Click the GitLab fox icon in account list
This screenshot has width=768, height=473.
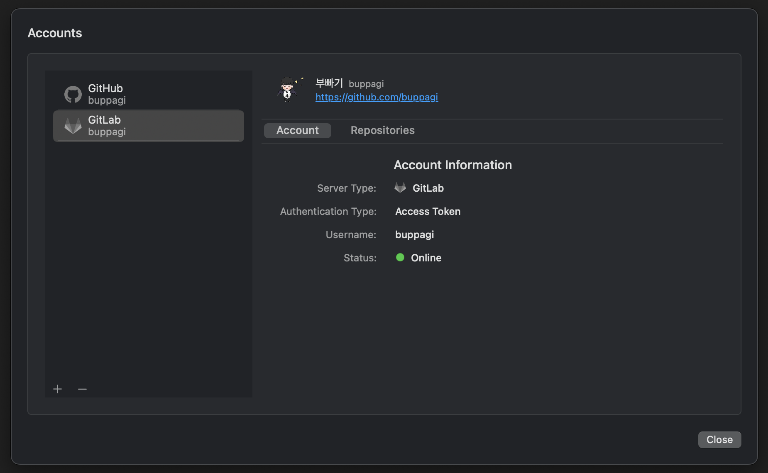(x=73, y=126)
